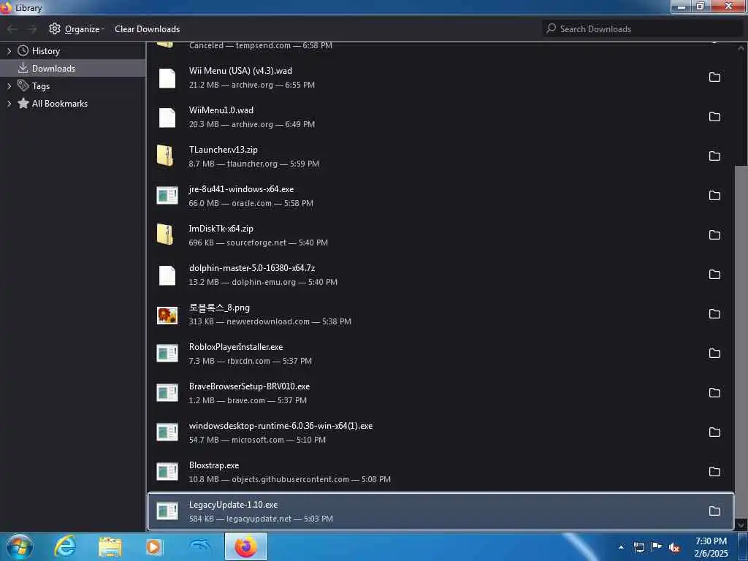
Task: Click the Wii Menu (USA) wad file icon
Action: click(167, 77)
